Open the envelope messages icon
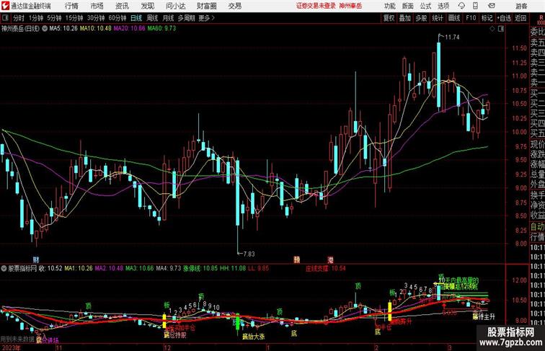Image resolution: width=545 pixels, height=351 pixels. tap(492, 6)
